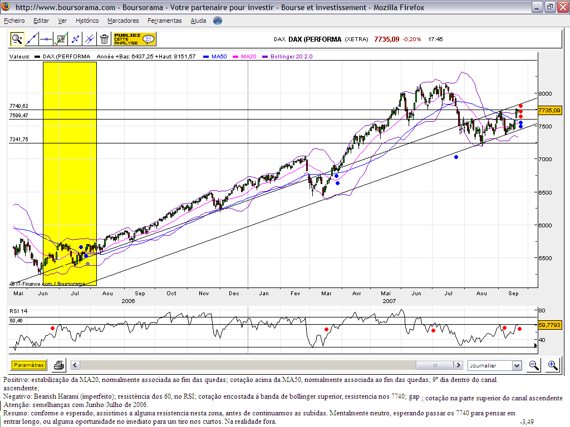The width and height of the screenshot is (570, 427).
Task: Open the Ver menu
Action: coord(62,21)
